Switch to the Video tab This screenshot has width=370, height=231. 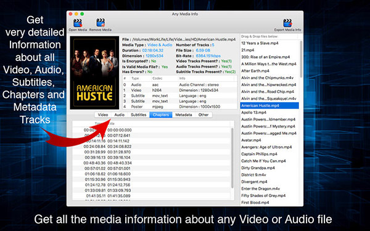(x=103, y=115)
